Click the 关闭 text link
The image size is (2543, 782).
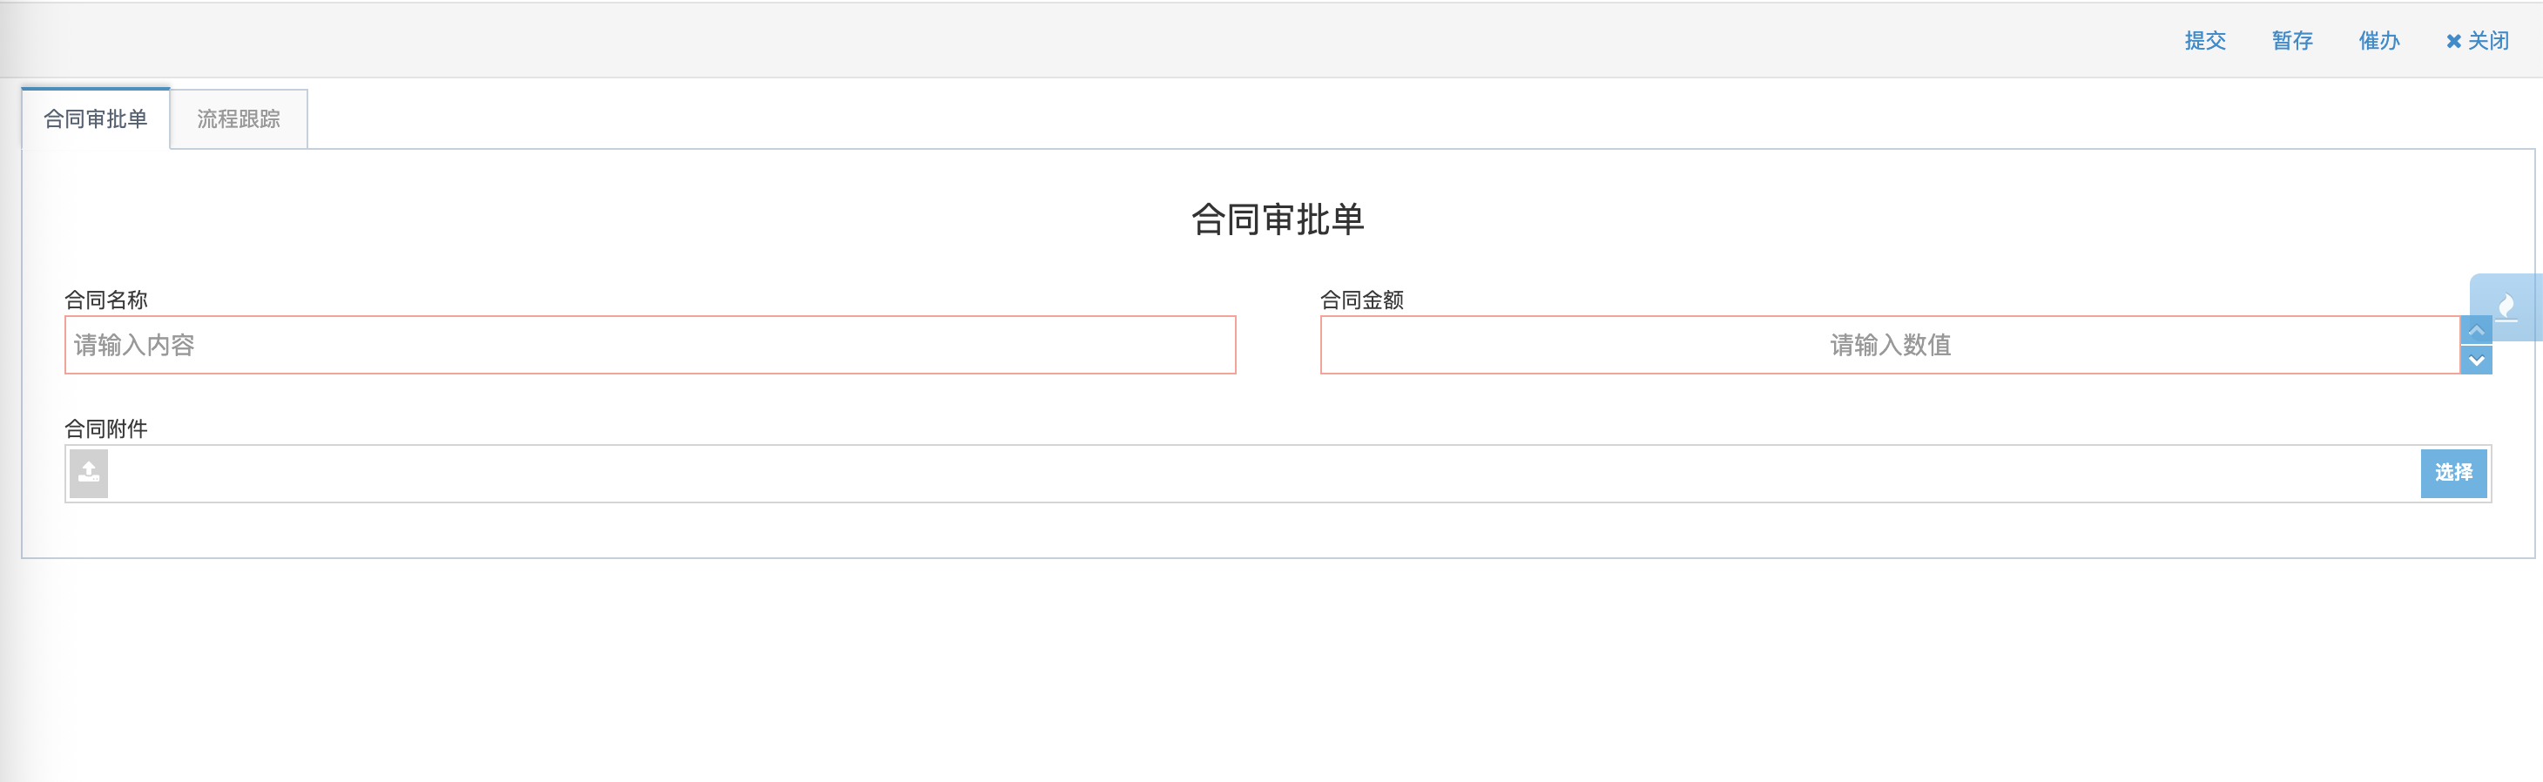tap(2488, 40)
